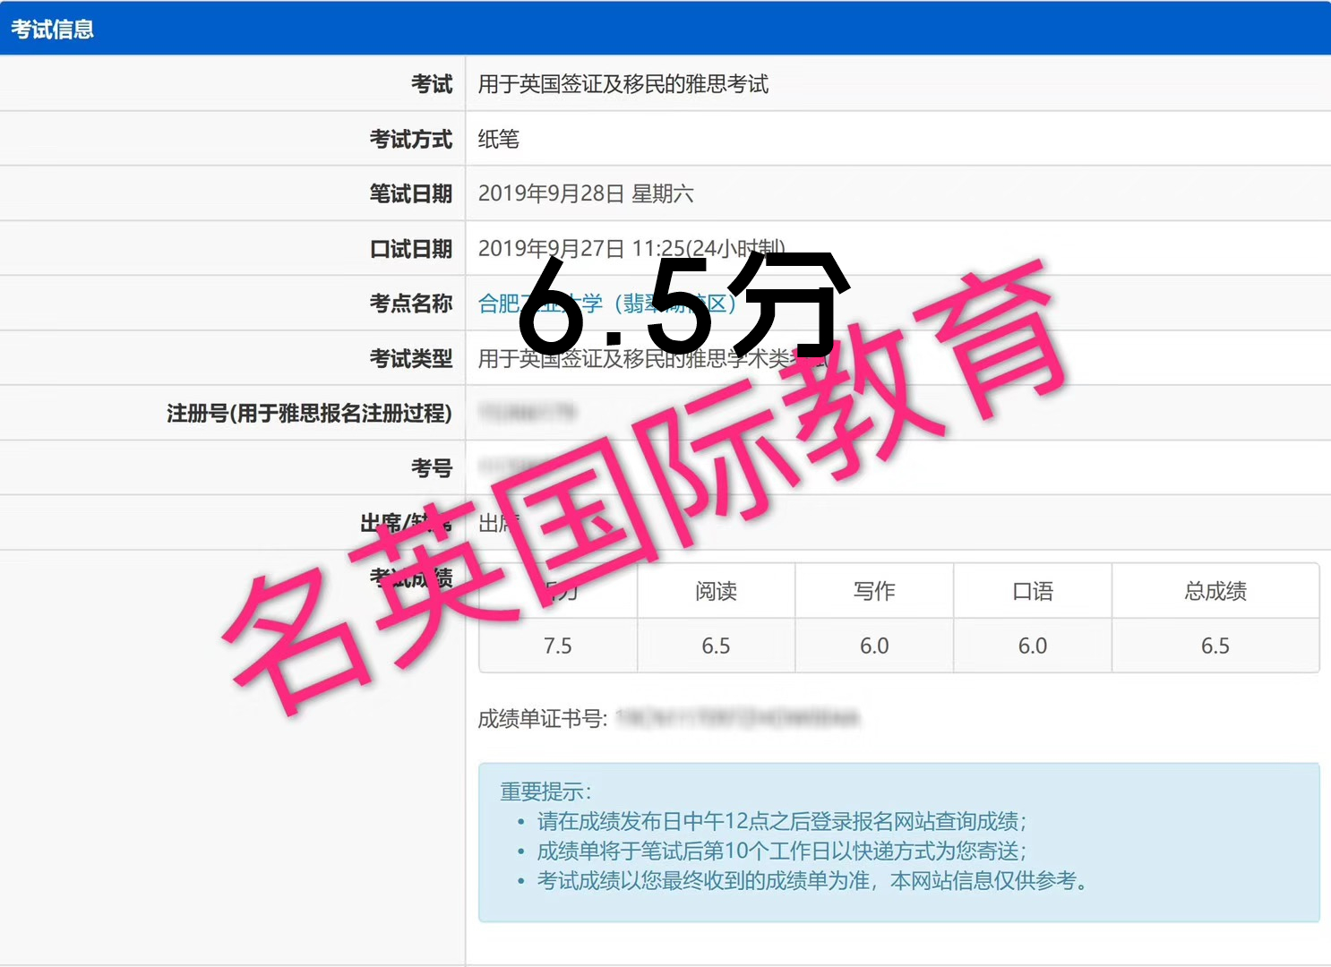The height and width of the screenshot is (967, 1331).
Task: Click the writing score cell under 写作
Action: point(874,646)
